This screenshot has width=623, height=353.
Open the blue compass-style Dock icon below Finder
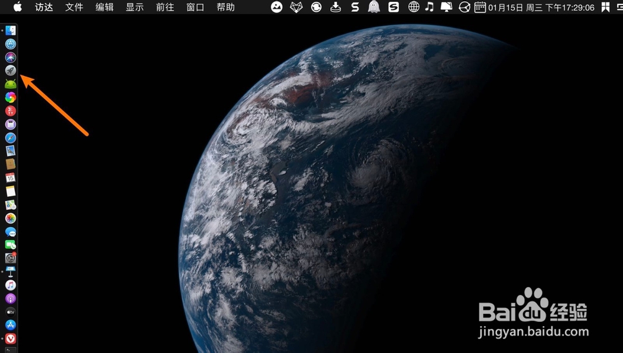11,44
